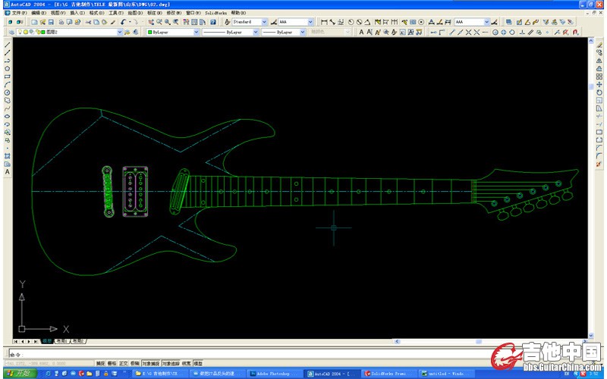
Task: Click the Undo arrow icon
Action: click(x=123, y=23)
